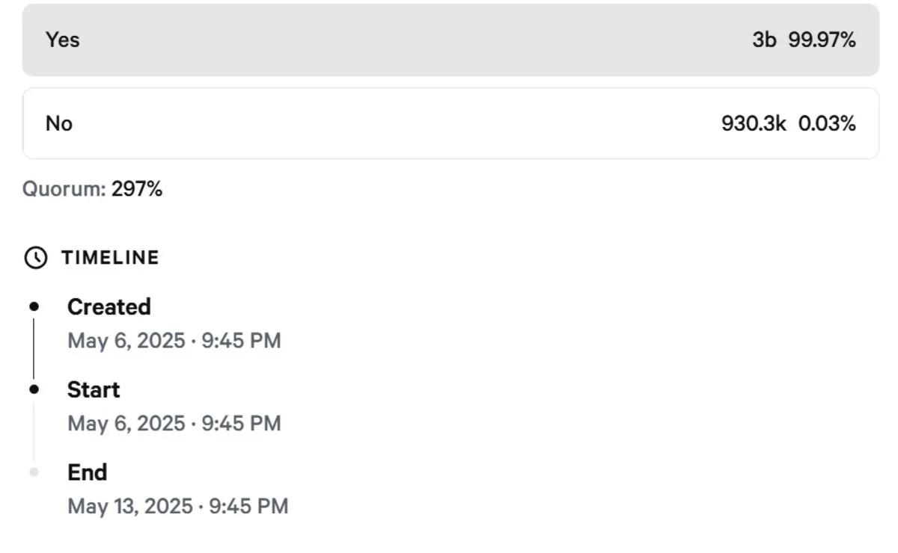Click the Created date May 6, 2025
The width and height of the screenshot is (898, 553).
(174, 341)
